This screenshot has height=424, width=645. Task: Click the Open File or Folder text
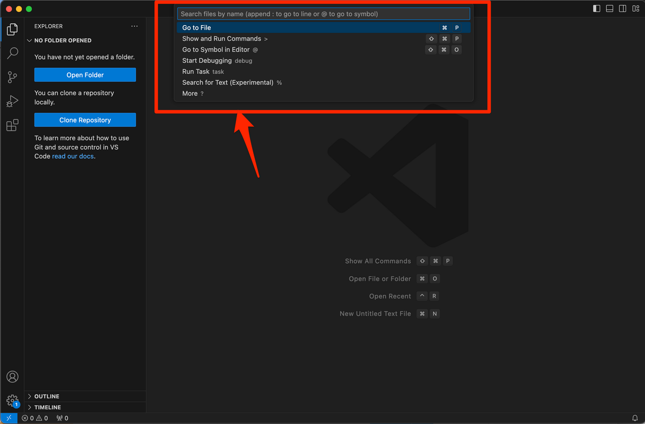pyautogui.click(x=380, y=279)
